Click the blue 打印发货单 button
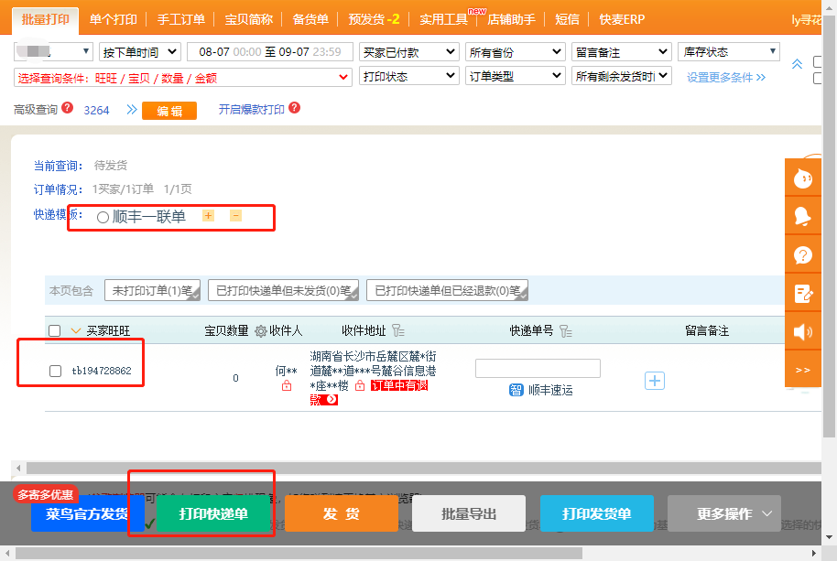This screenshot has height=561, width=837. click(x=597, y=513)
